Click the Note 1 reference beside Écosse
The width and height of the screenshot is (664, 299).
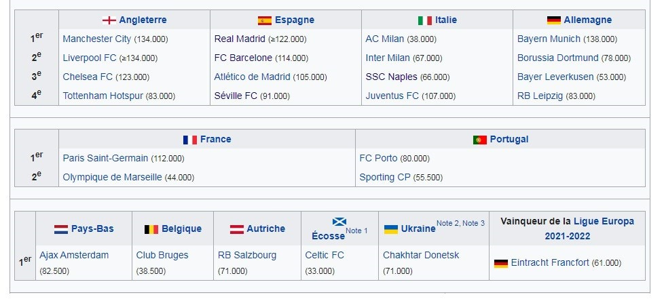coord(356,231)
